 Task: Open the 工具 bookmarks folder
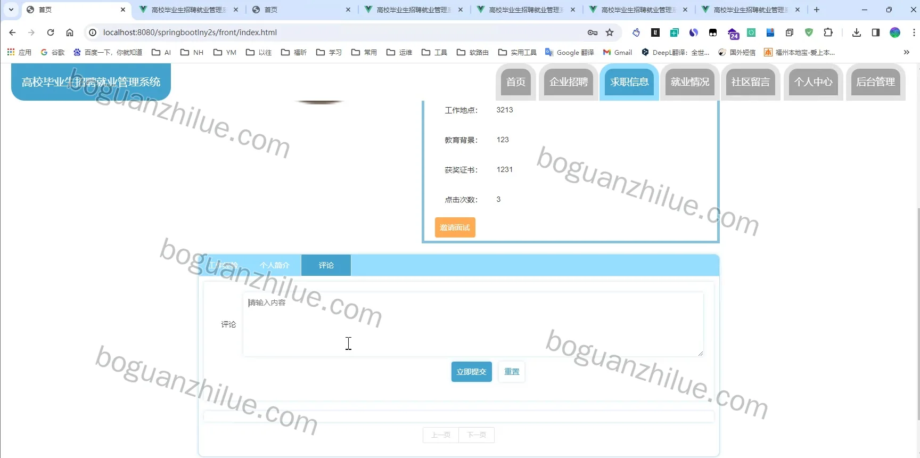[x=434, y=52]
